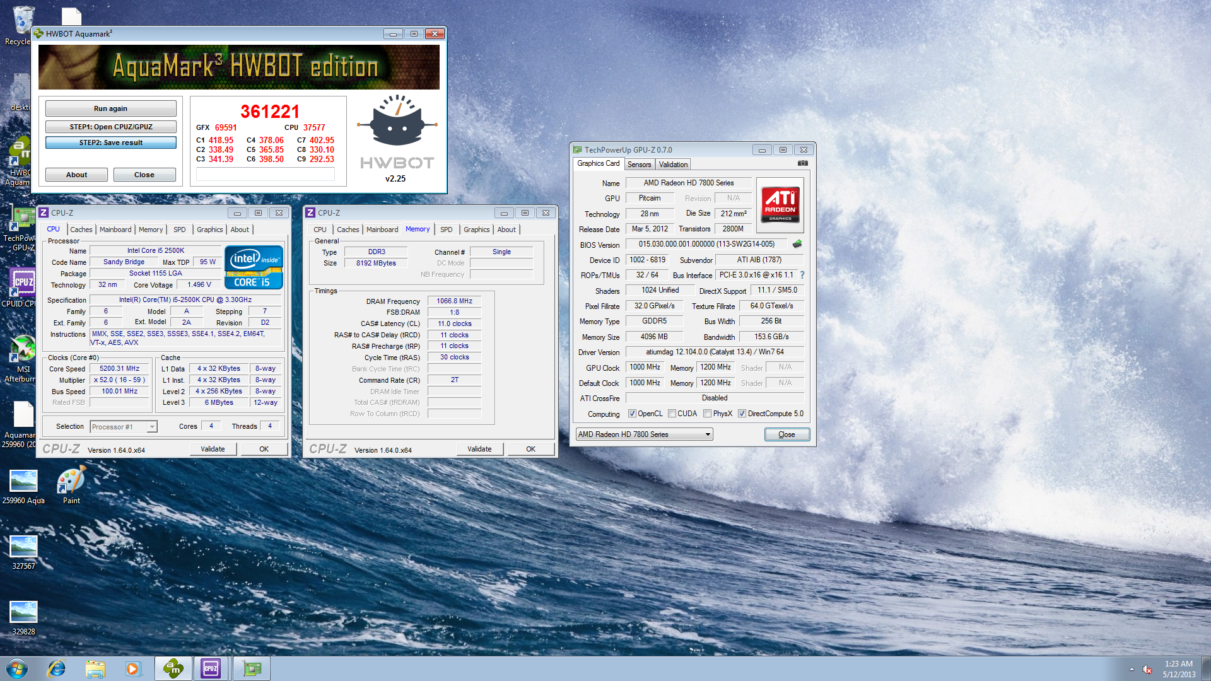Open Graphics tab in left CPU-Z window
Image resolution: width=1211 pixels, height=681 pixels.
point(209,230)
